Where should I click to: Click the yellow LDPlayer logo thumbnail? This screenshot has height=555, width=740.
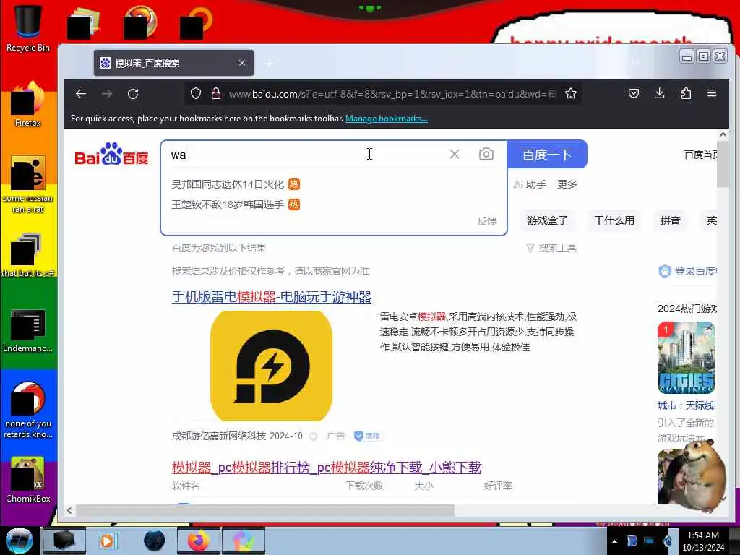pos(272,366)
